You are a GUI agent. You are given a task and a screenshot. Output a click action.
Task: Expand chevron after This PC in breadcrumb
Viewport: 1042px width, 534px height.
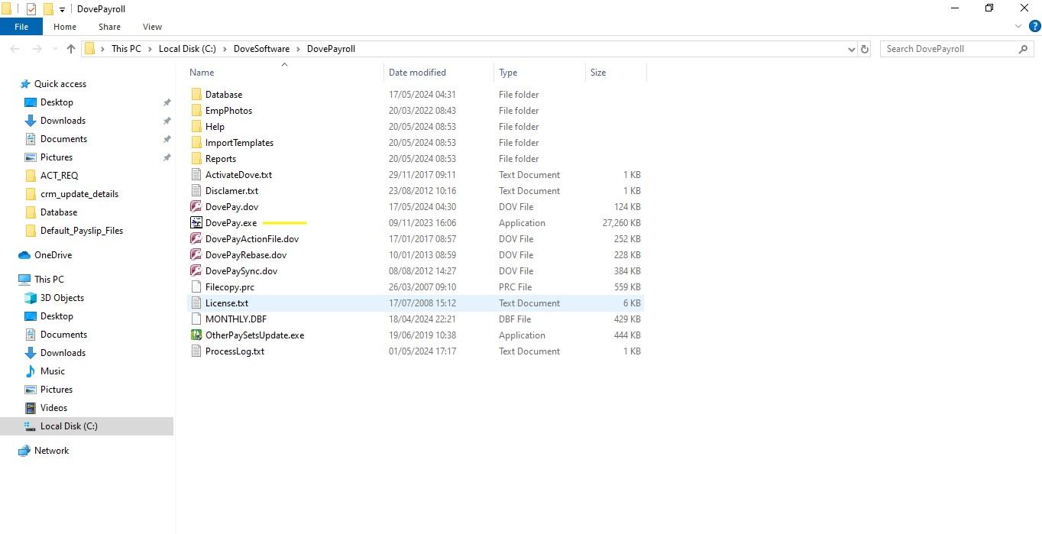click(x=150, y=49)
